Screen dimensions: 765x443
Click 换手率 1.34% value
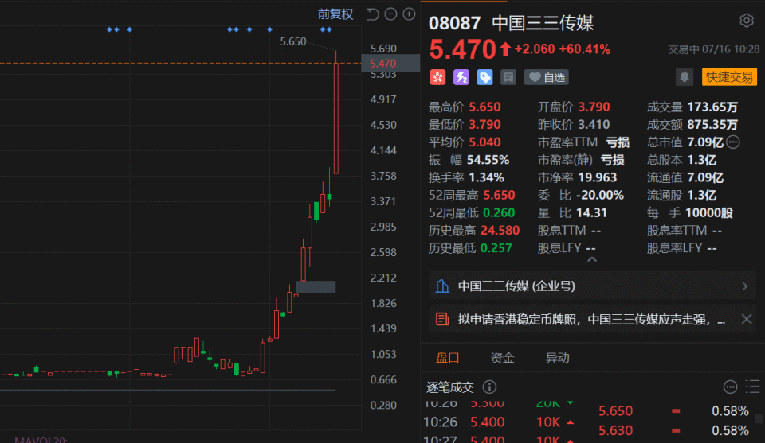coord(486,177)
